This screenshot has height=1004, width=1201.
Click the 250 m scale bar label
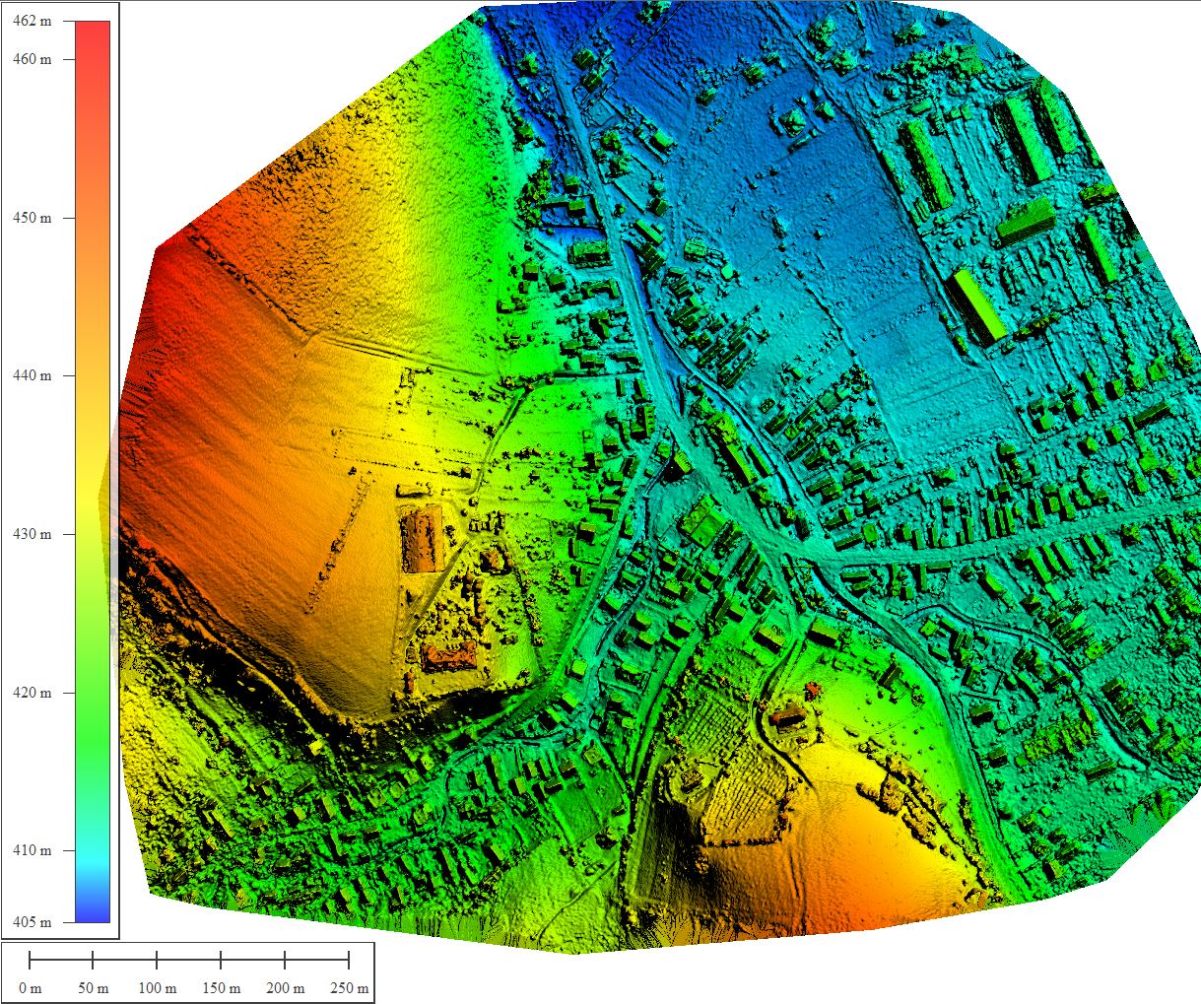click(349, 988)
